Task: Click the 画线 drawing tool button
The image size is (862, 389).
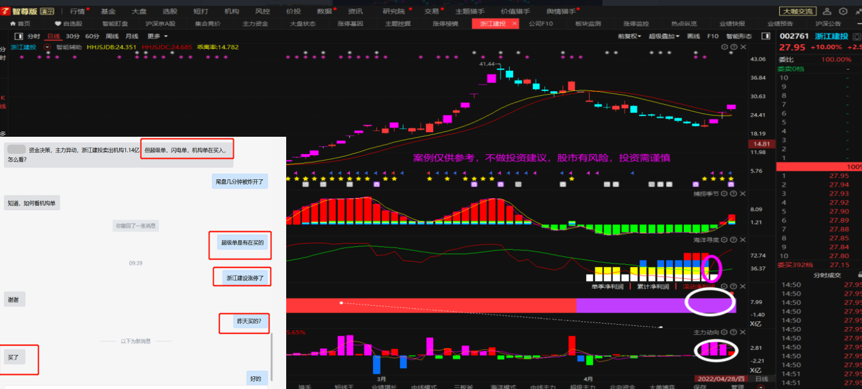Action: click(x=694, y=36)
